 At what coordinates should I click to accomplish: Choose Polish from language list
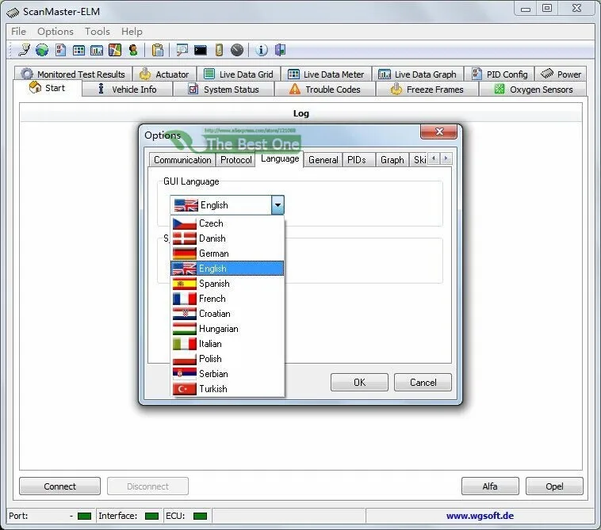click(228, 358)
